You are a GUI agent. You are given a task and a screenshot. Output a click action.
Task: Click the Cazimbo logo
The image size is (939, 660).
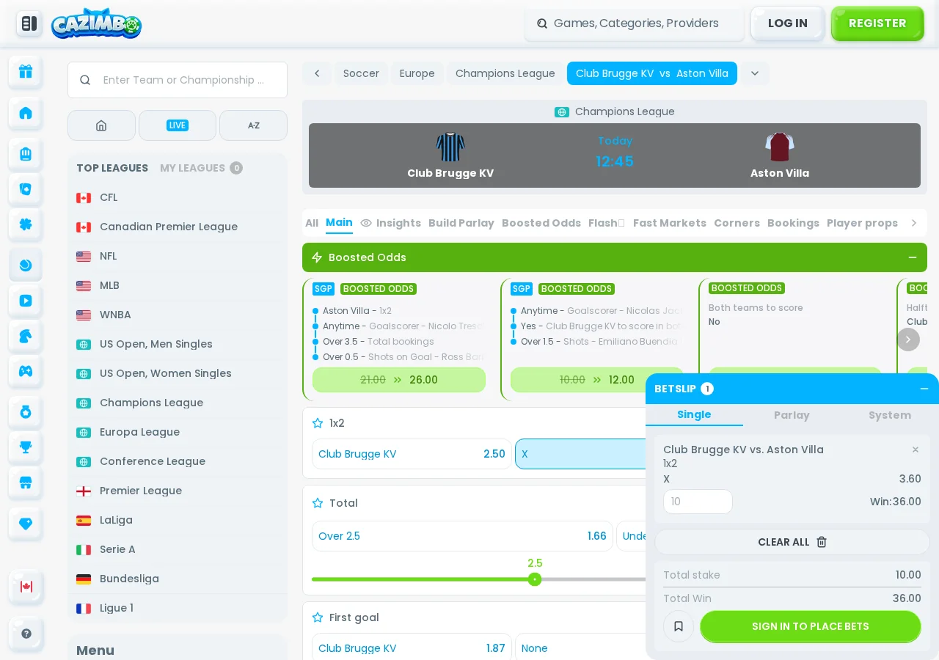(x=96, y=23)
